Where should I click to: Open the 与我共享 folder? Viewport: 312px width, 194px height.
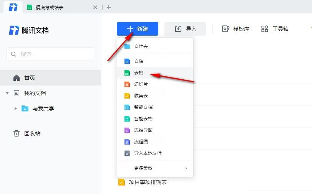(x=43, y=109)
